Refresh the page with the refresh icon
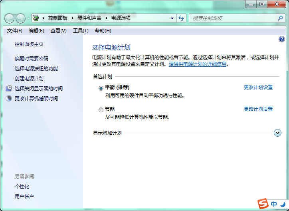The width and height of the screenshot is (289, 211). pyautogui.click(x=181, y=18)
